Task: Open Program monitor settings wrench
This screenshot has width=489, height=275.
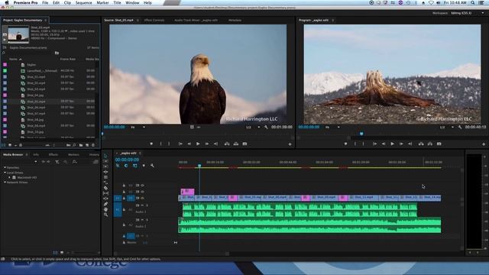Action: [460, 127]
